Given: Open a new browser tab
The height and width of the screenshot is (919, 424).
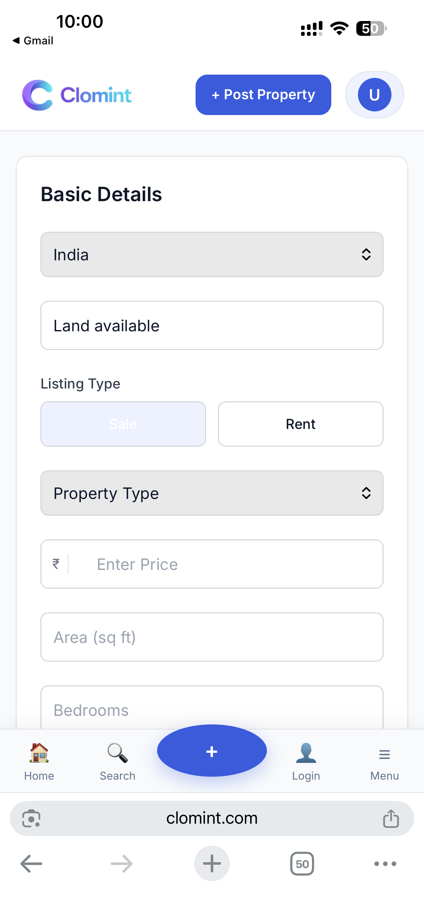Looking at the screenshot, I should coord(212,864).
